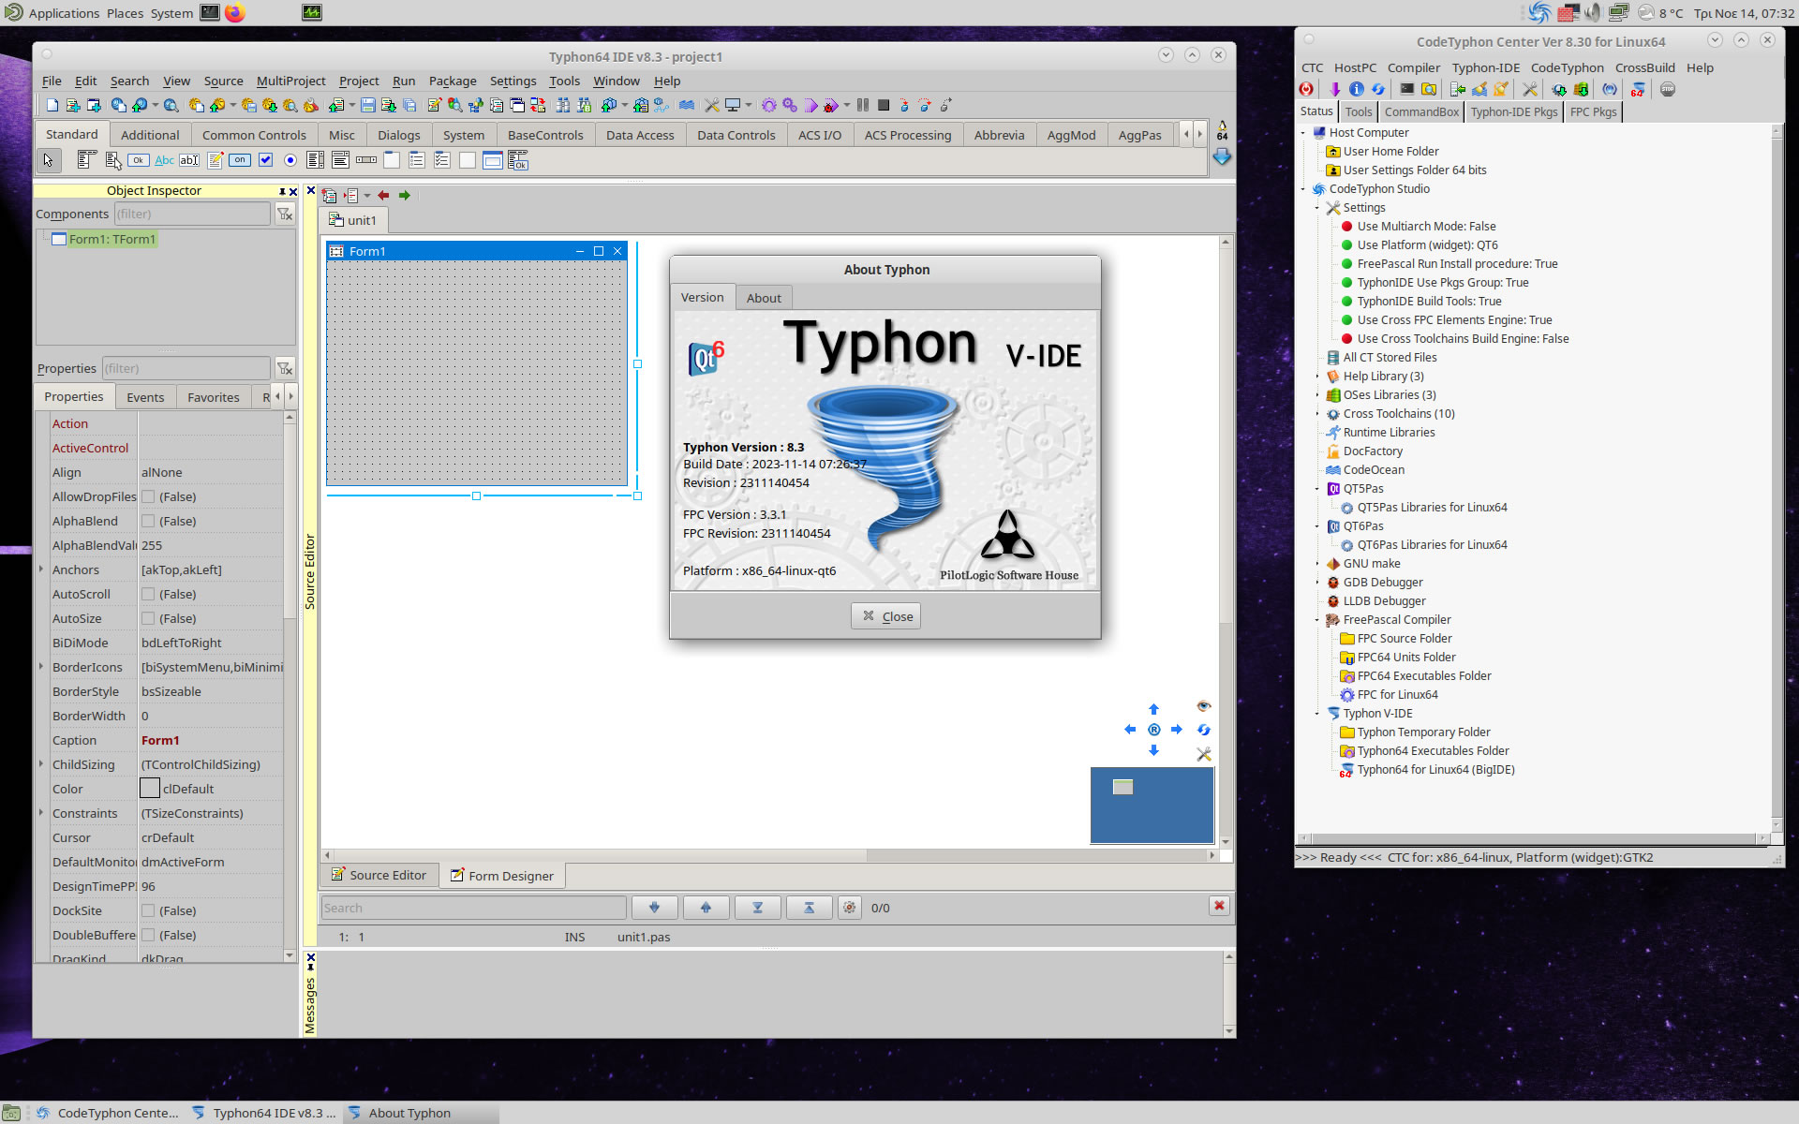This screenshot has width=1799, height=1124.
Task: Switch to CodeTyphon Center taskbar item
Action: (x=107, y=1113)
